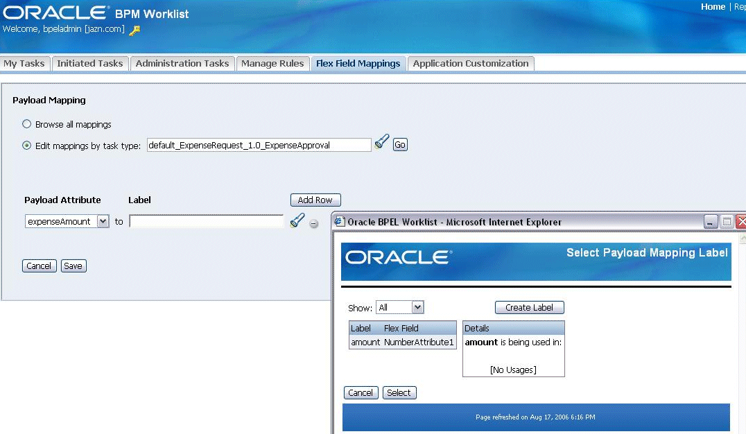Click the Home link in the header
The width and height of the screenshot is (746, 434).
(713, 7)
